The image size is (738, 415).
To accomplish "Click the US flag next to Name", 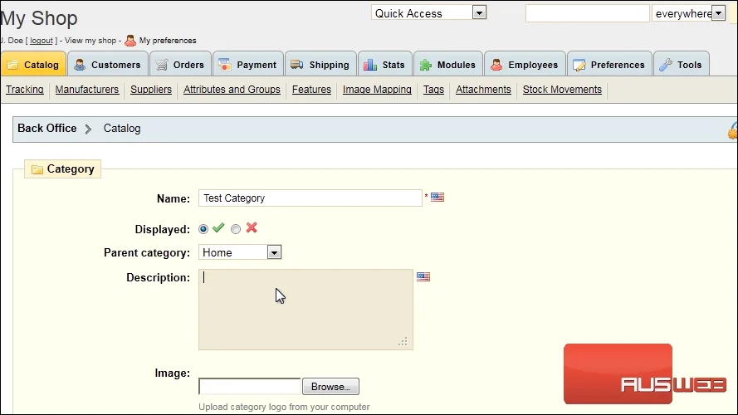I will 437,198.
